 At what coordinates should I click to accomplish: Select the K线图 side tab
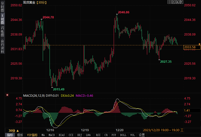tap(2, 19)
